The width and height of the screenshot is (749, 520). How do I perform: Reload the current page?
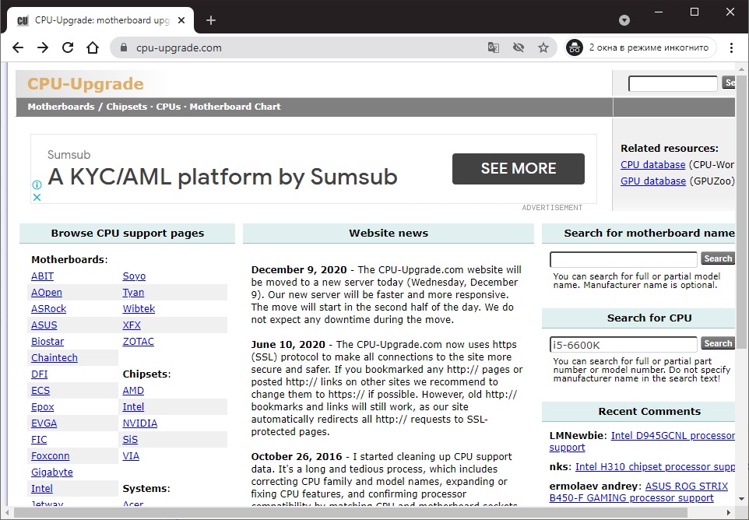click(68, 47)
